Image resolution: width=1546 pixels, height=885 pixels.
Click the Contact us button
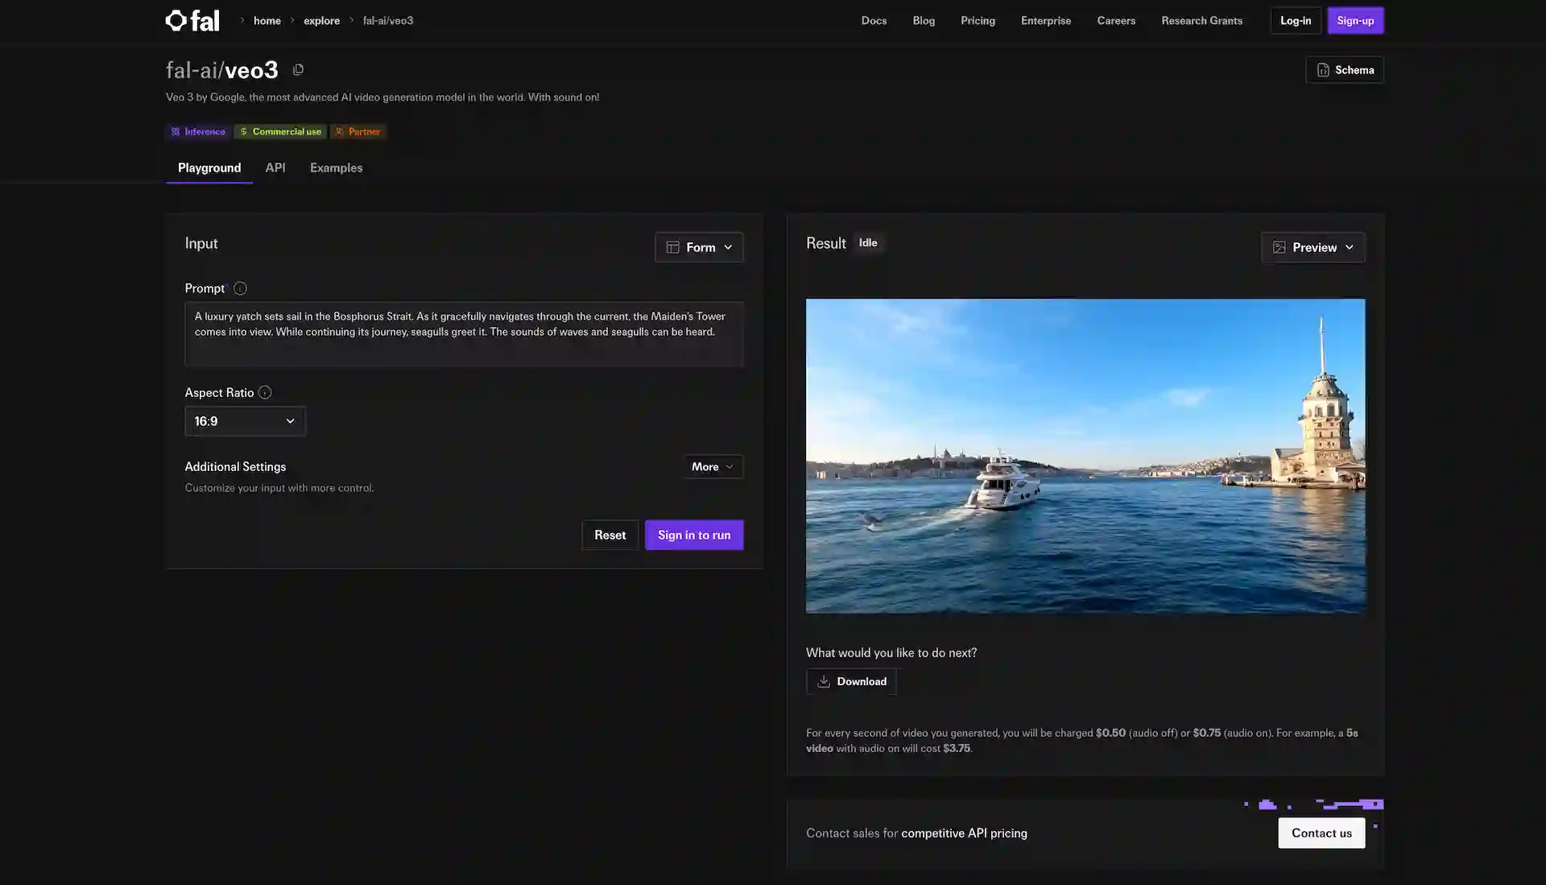pos(1321,833)
